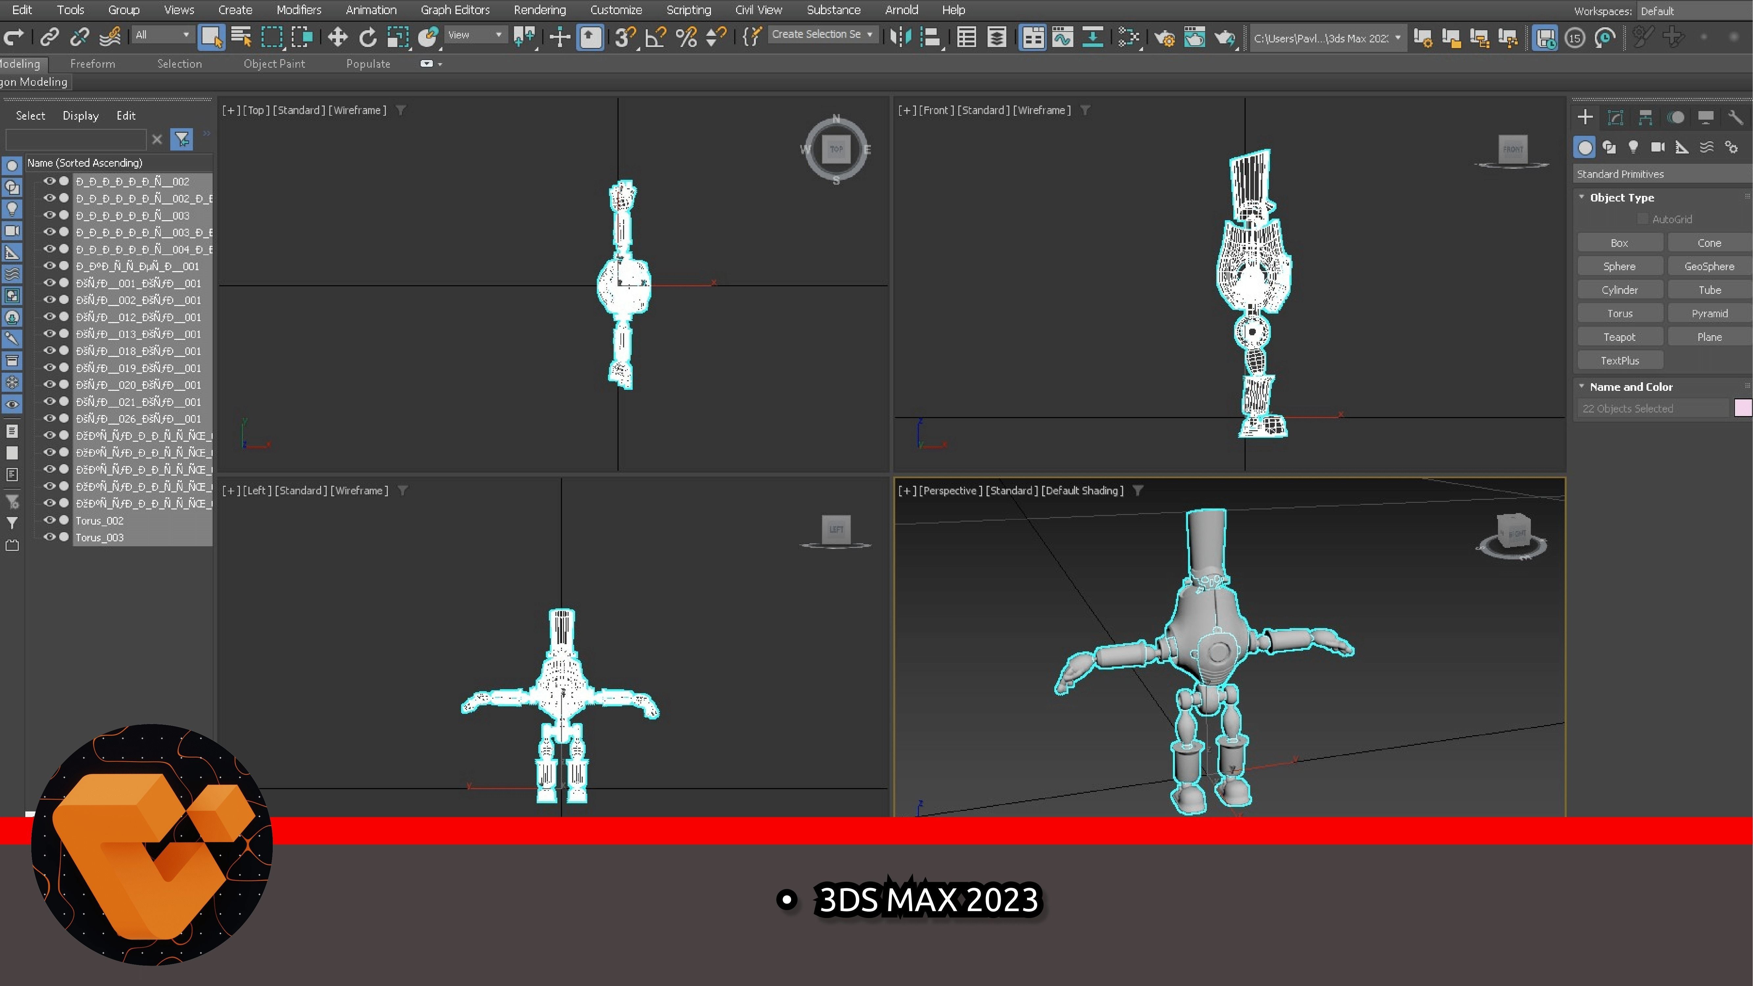Open the Create Selection Set dropdown
The height and width of the screenshot is (986, 1753).
(822, 34)
